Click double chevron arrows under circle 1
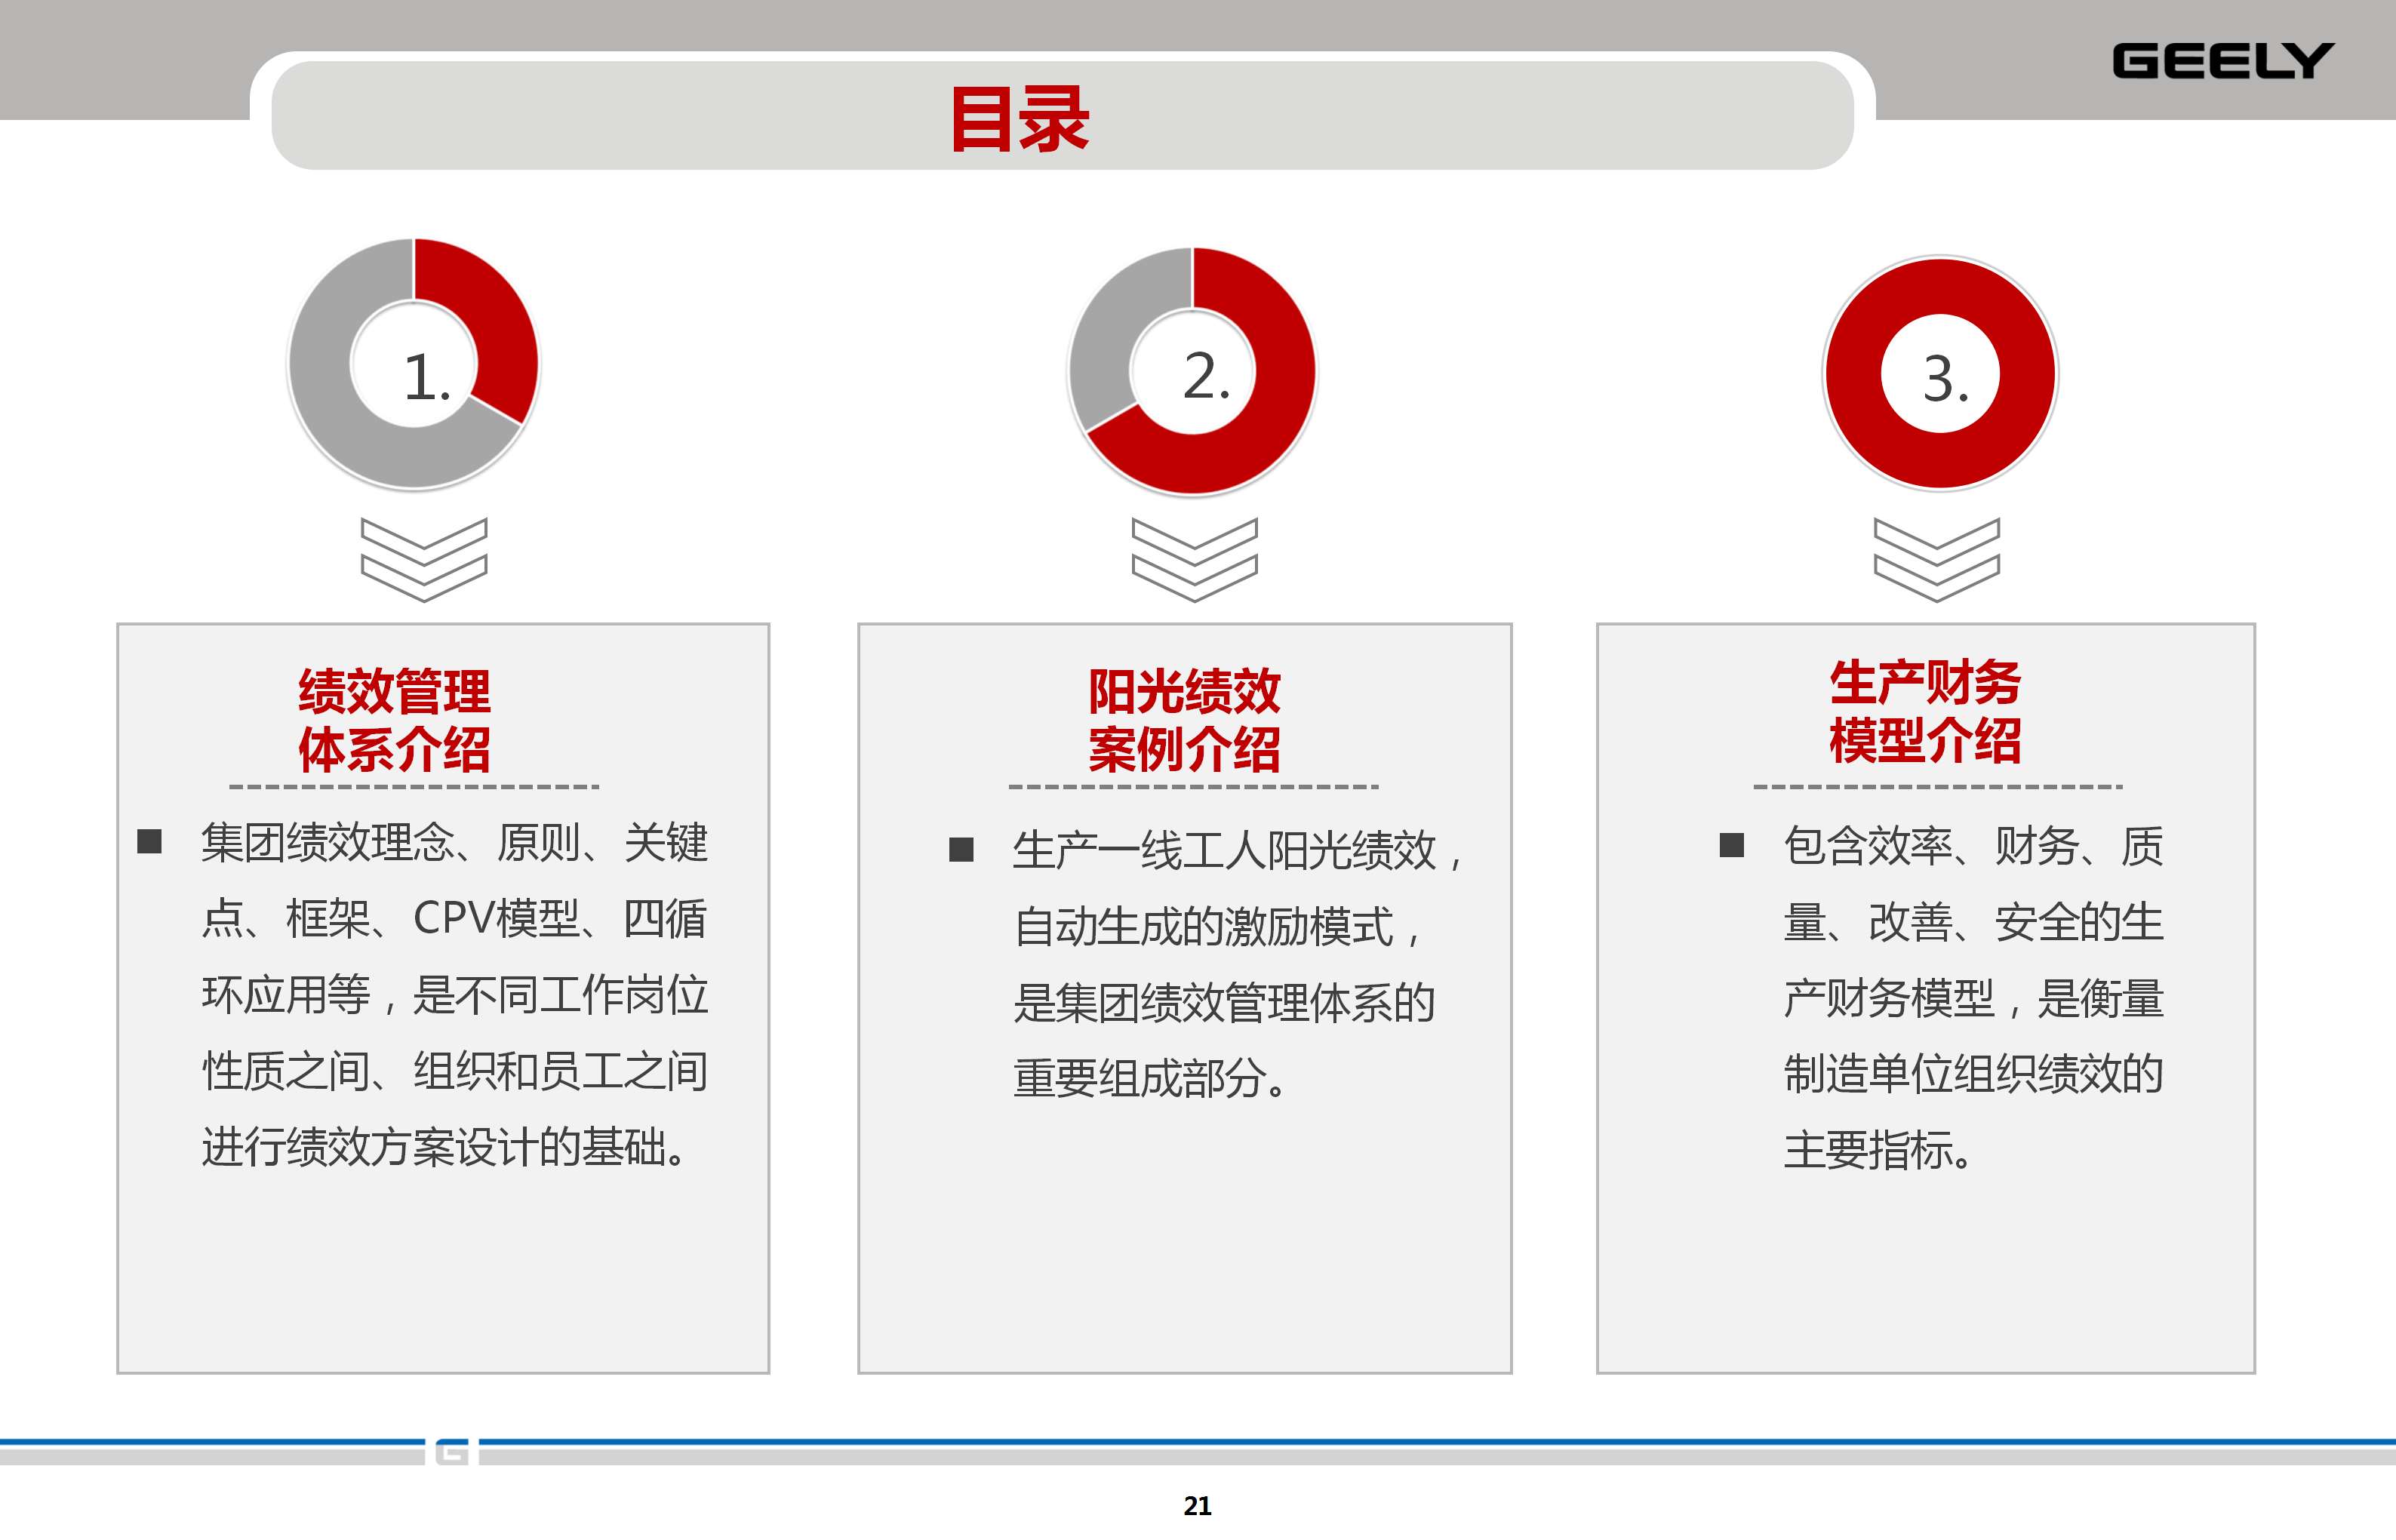 pyautogui.click(x=424, y=559)
